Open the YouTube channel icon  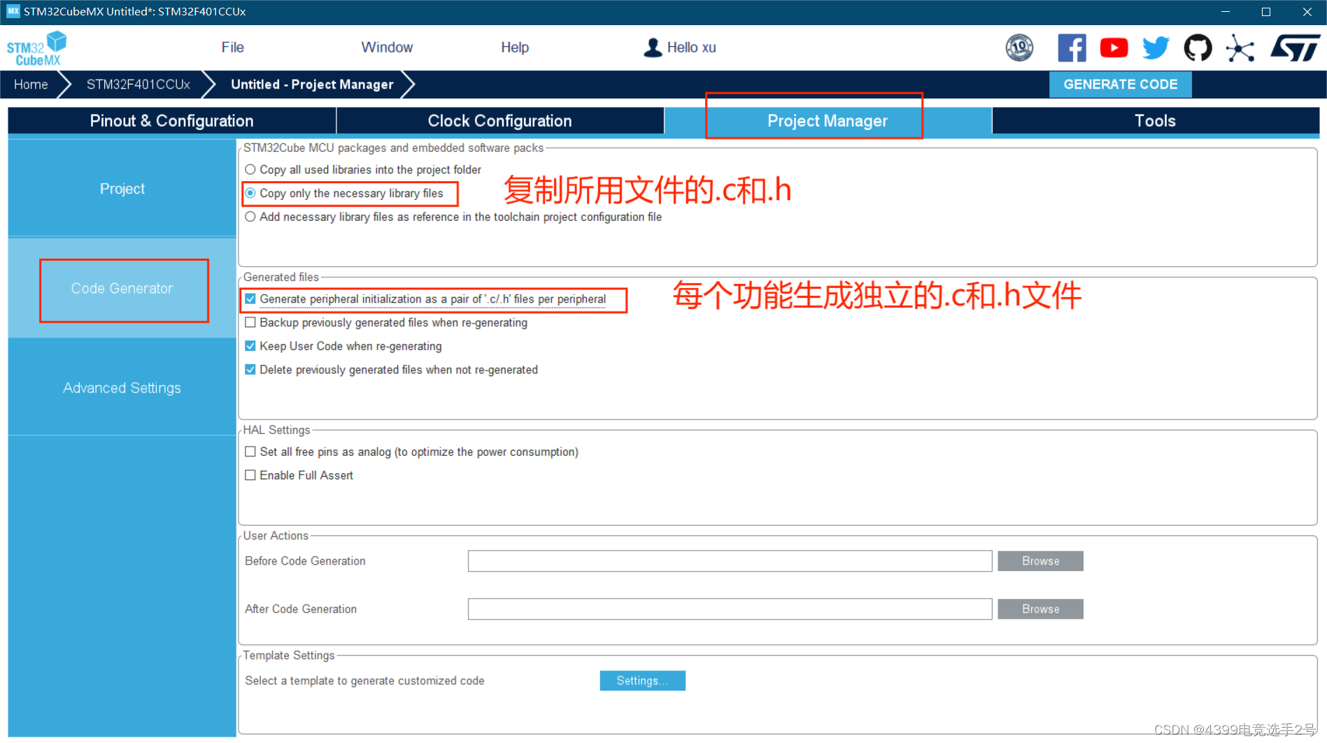pos(1114,48)
